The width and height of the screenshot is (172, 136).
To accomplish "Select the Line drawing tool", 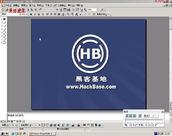I will click(35, 125).
